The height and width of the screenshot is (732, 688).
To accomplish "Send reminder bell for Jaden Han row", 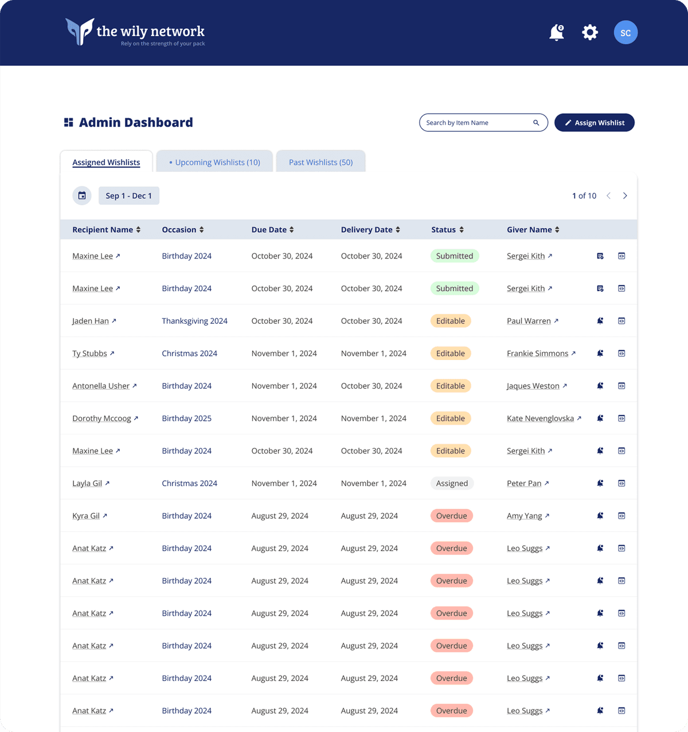I will point(600,321).
